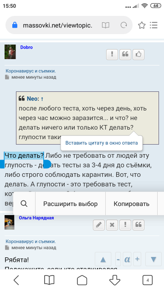
Task: Like Dobro's post with thumbs-up button
Action: [x=138, y=55]
